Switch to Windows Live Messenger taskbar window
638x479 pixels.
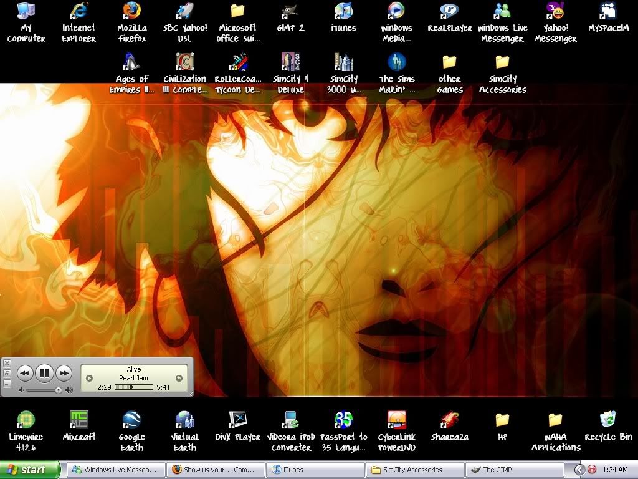point(115,470)
